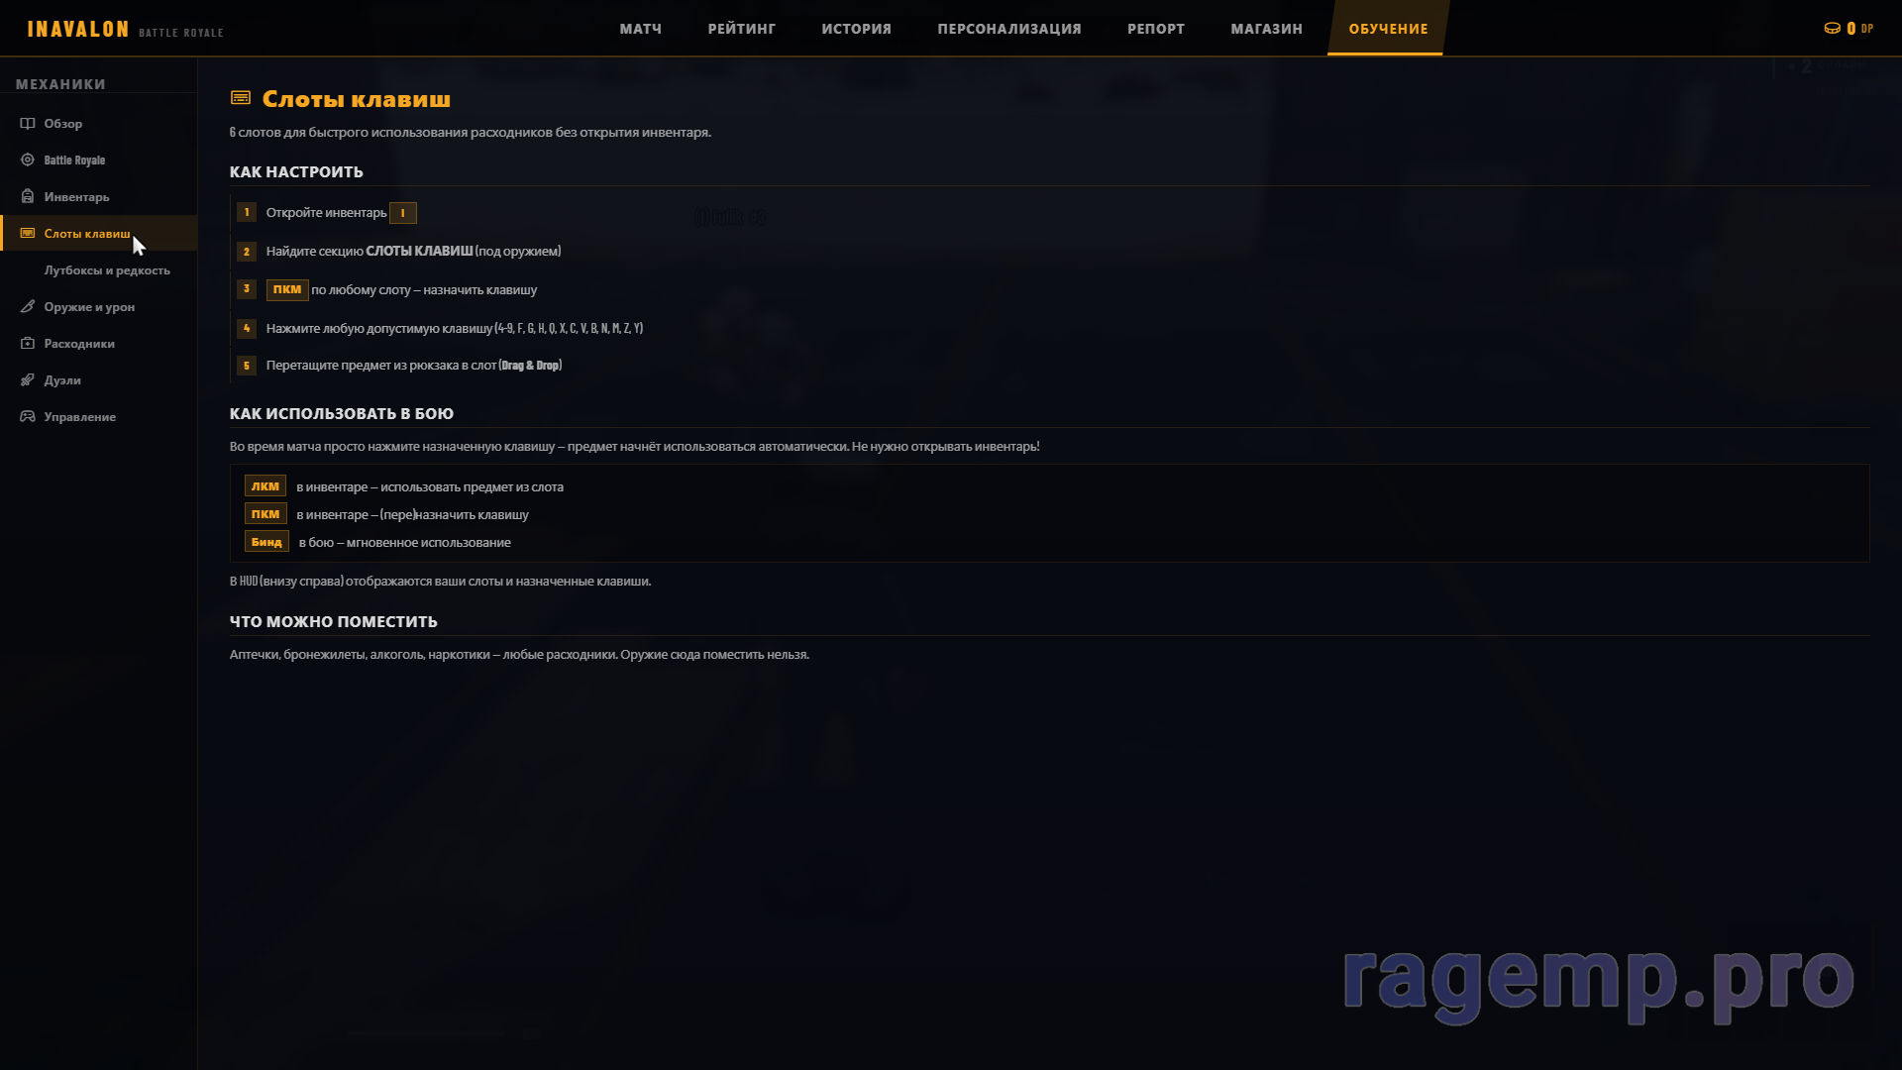Click the knife icon for Оружие и урон
The width and height of the screenshot is (1902, 1070).
[x=28, y=307]
